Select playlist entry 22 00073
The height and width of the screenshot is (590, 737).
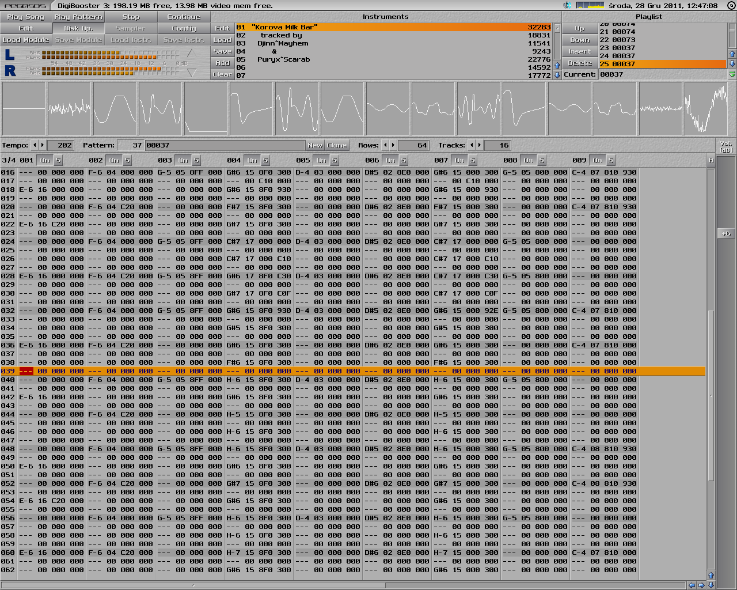pyautogui.click(x=663, y=40)
